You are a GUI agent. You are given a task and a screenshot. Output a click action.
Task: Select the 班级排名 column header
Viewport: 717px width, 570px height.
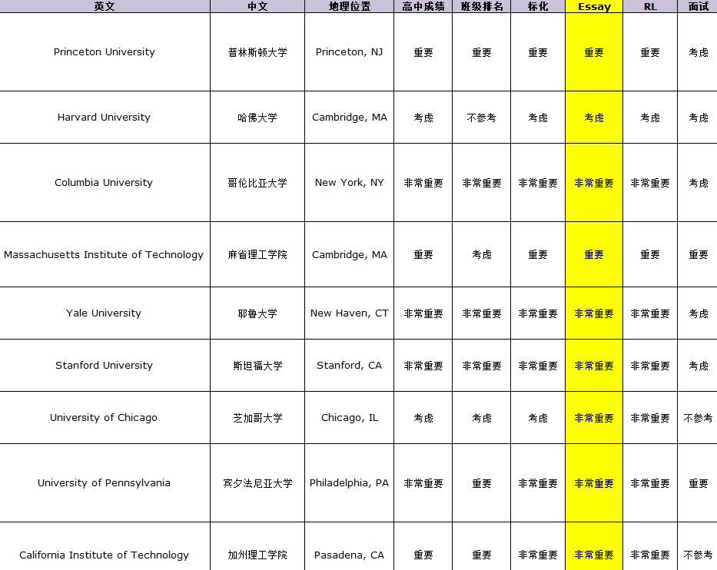(x=482, y=6)
